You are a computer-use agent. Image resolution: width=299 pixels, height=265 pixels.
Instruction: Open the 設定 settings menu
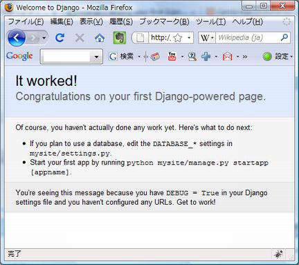[283, 56]
